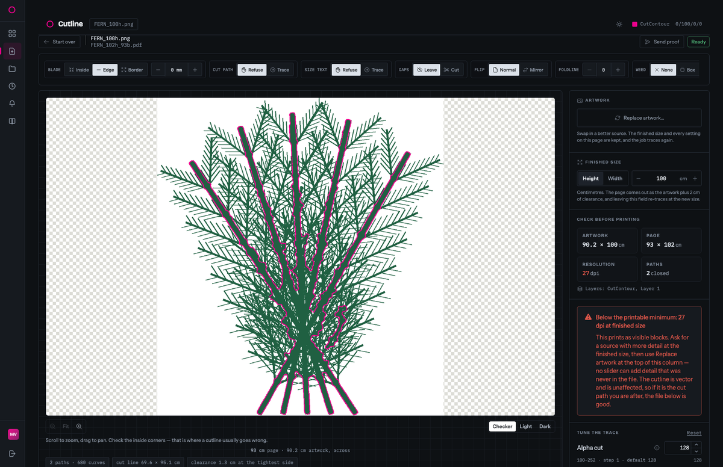Click the Alpha cut increment up arrow
The image size is (723, 467).
(x=697, y=445)
